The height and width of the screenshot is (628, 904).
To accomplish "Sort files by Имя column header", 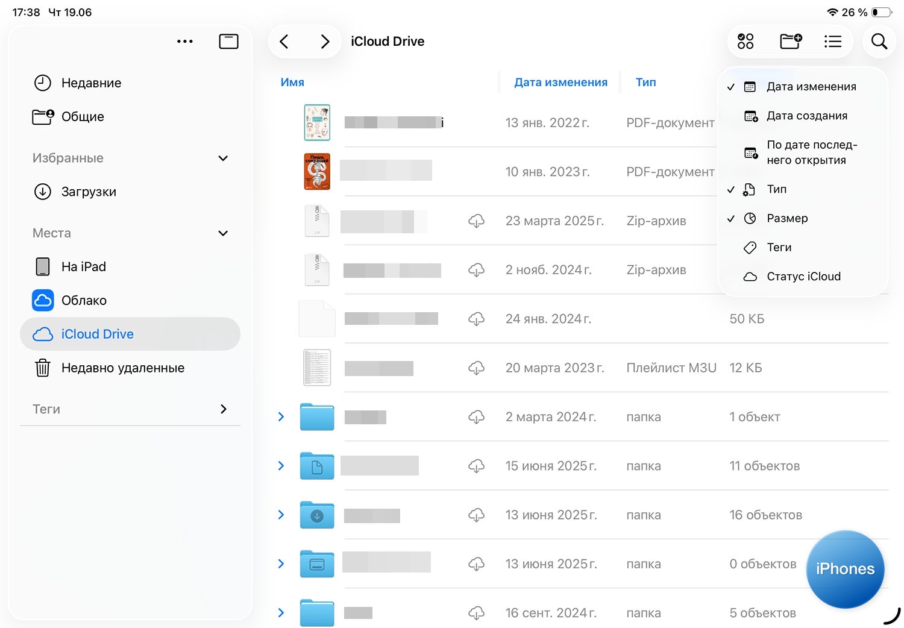I will click(x=292, y=83).
